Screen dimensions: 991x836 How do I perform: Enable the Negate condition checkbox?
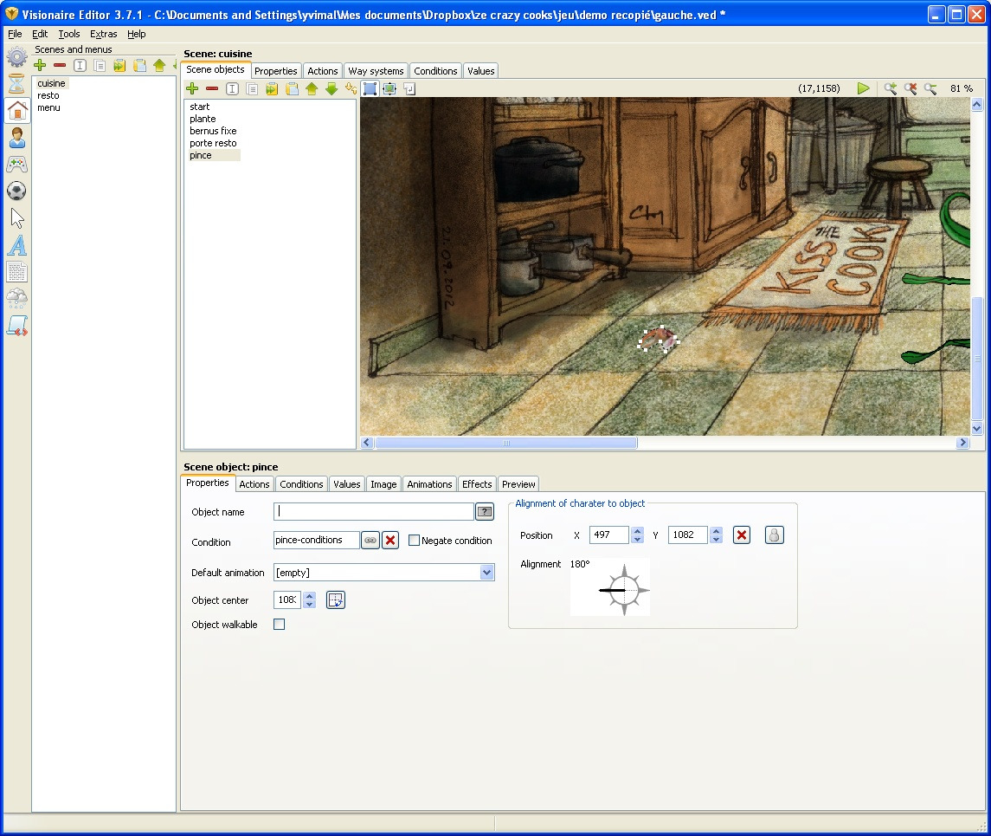414,541
